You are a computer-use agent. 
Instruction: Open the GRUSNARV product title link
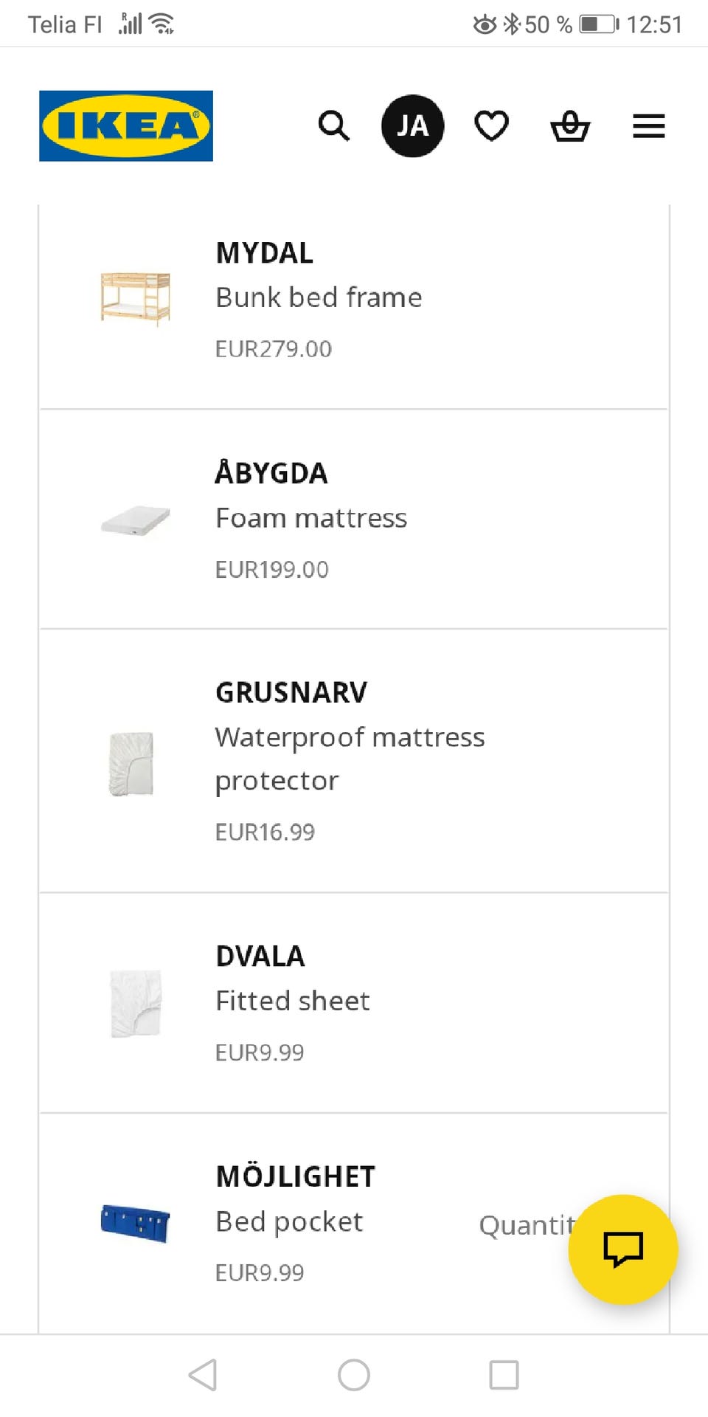(x=291, y=693)
